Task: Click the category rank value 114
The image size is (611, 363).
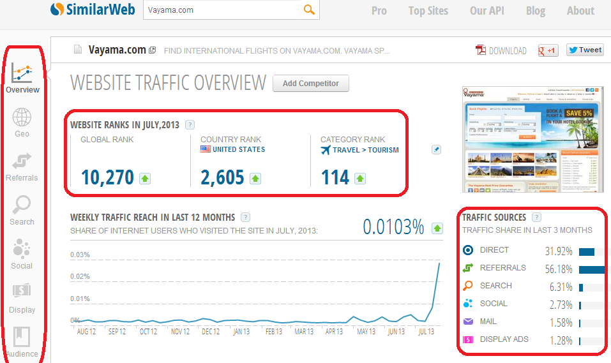Action: [335, 177]
